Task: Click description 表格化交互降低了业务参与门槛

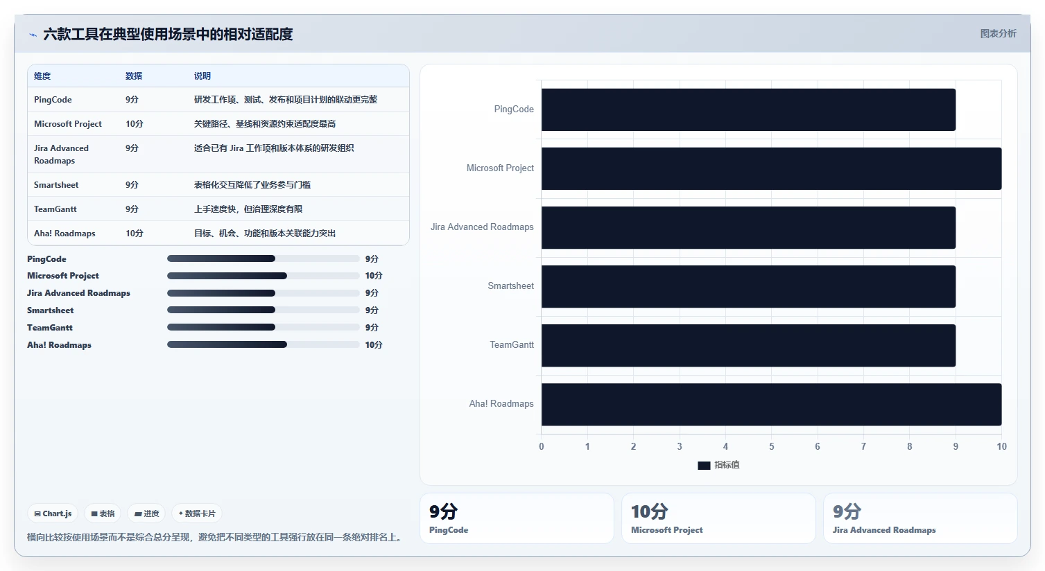Action: point(252,185)
